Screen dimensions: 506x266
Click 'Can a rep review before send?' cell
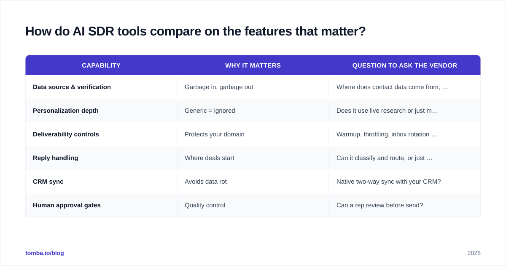[405, 205]
